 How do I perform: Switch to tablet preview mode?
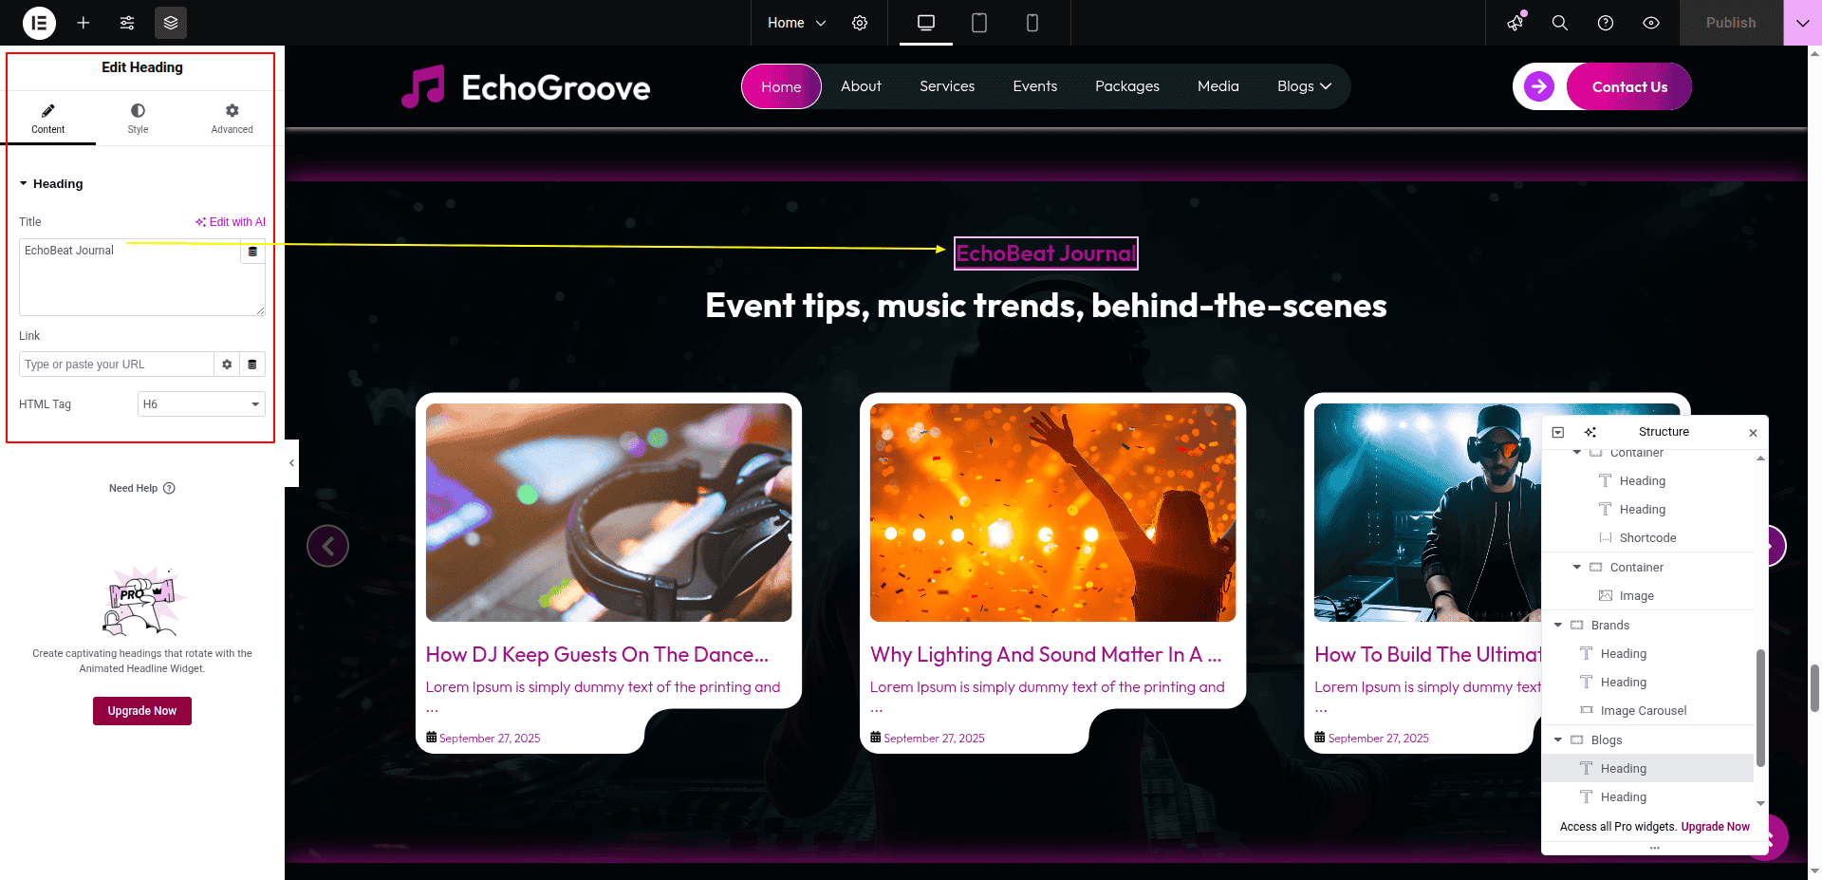pyautogui.click(x=979, y=23)
